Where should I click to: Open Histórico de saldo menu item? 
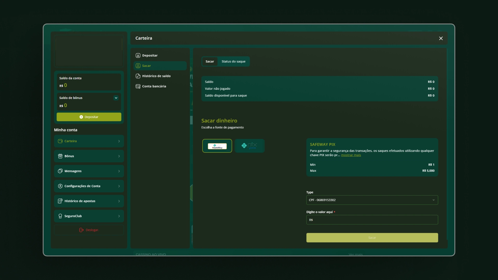160,76
